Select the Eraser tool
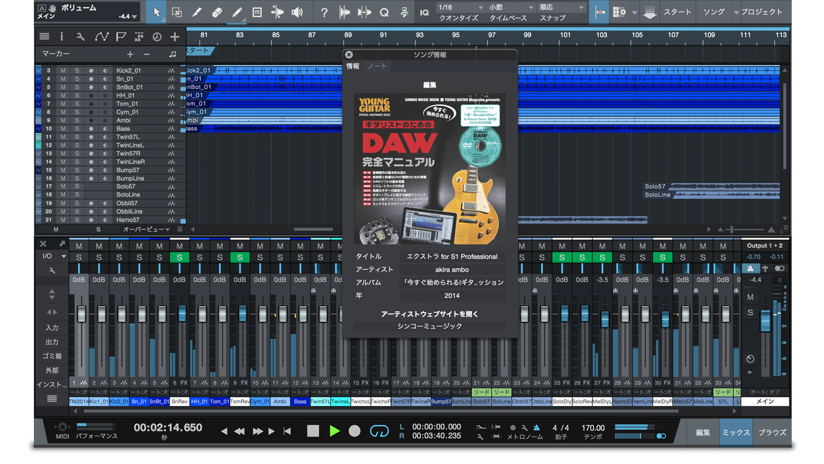The image size is (824, 464). (x=217, y=12)
